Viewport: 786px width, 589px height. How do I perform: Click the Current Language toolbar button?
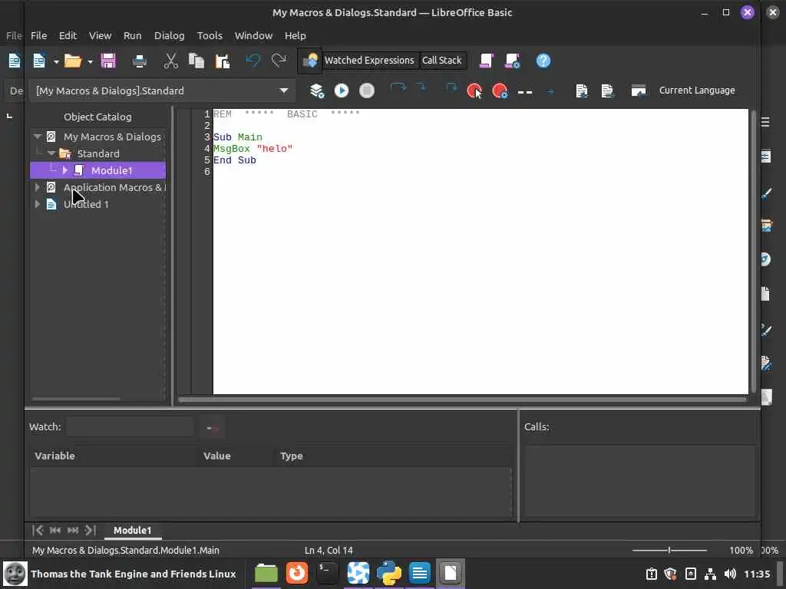tap(697, 90)
